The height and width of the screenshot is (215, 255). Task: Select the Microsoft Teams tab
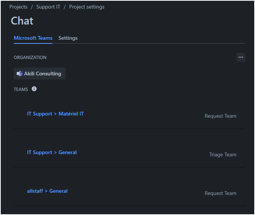click(x=33, y=38)
